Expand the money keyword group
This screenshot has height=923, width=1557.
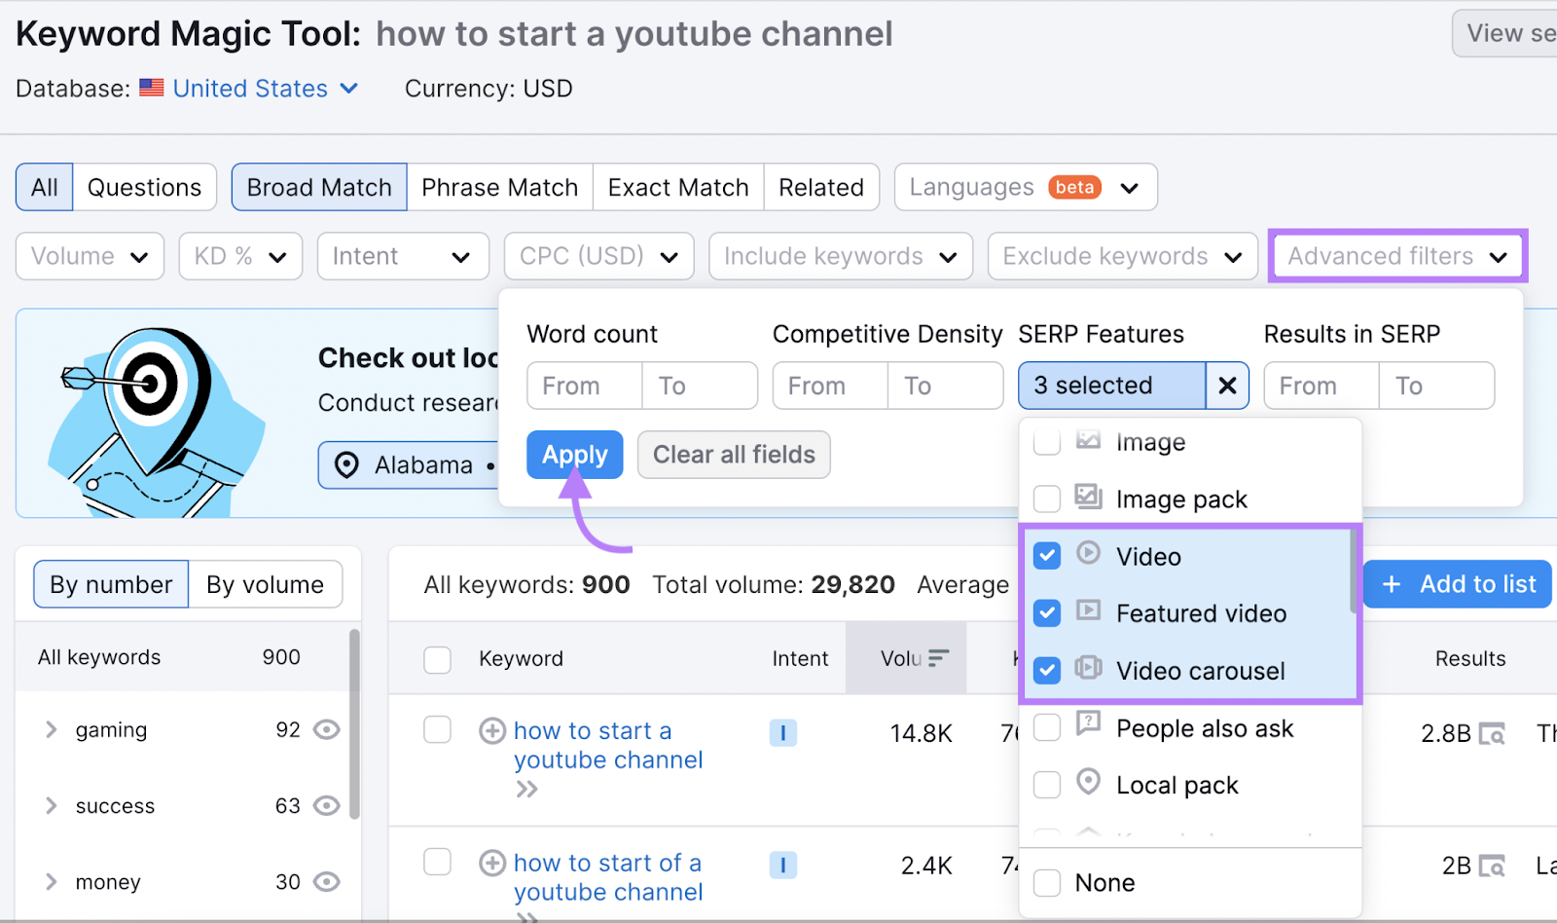click(x=52, y=881)
